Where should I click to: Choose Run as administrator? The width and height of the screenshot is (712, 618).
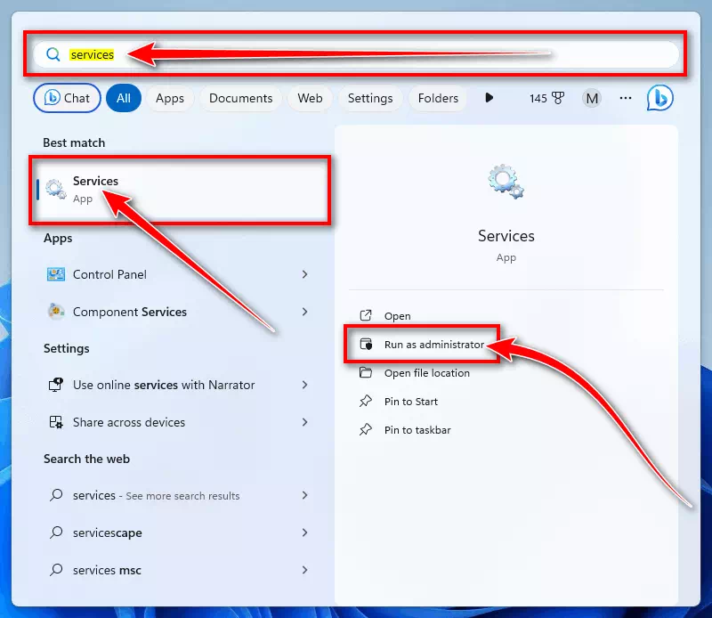[x=434, y=345]
